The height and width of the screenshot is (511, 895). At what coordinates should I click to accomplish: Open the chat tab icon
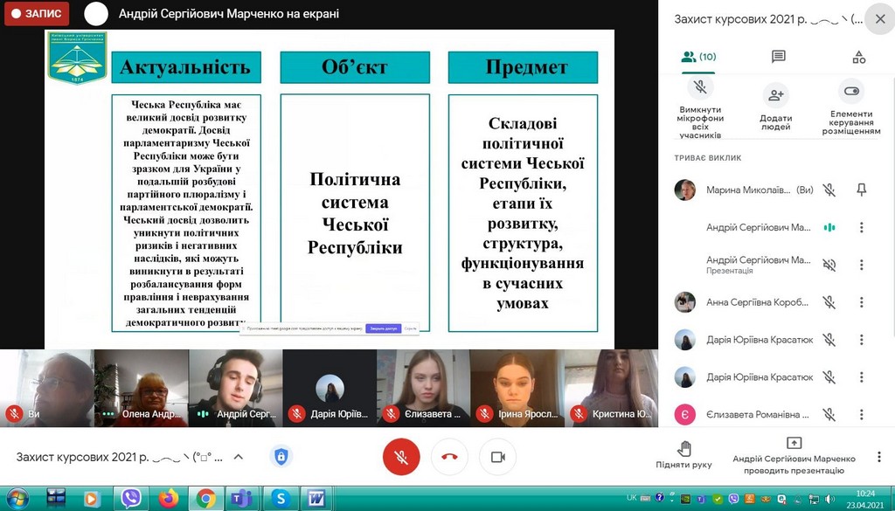(778, 57)
